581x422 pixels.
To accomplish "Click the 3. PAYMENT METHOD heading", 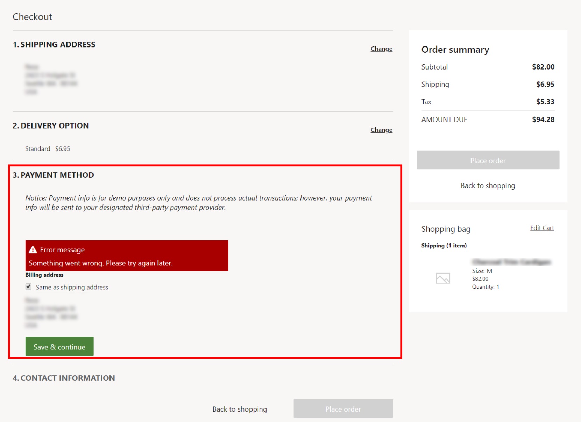I will coord(53,175).
